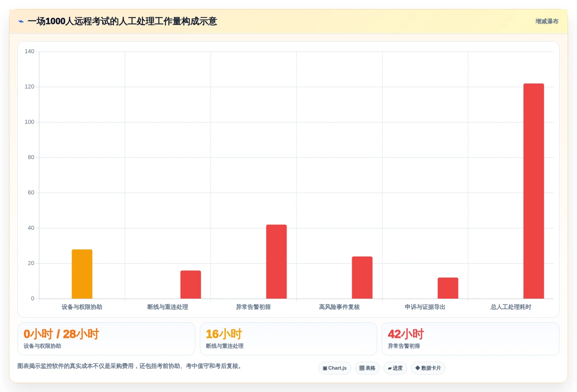Screen dimensions: 577x392
Task: Click the footnote starting 图表揭示监控软件的真实成本
Action: click(131, 366)
